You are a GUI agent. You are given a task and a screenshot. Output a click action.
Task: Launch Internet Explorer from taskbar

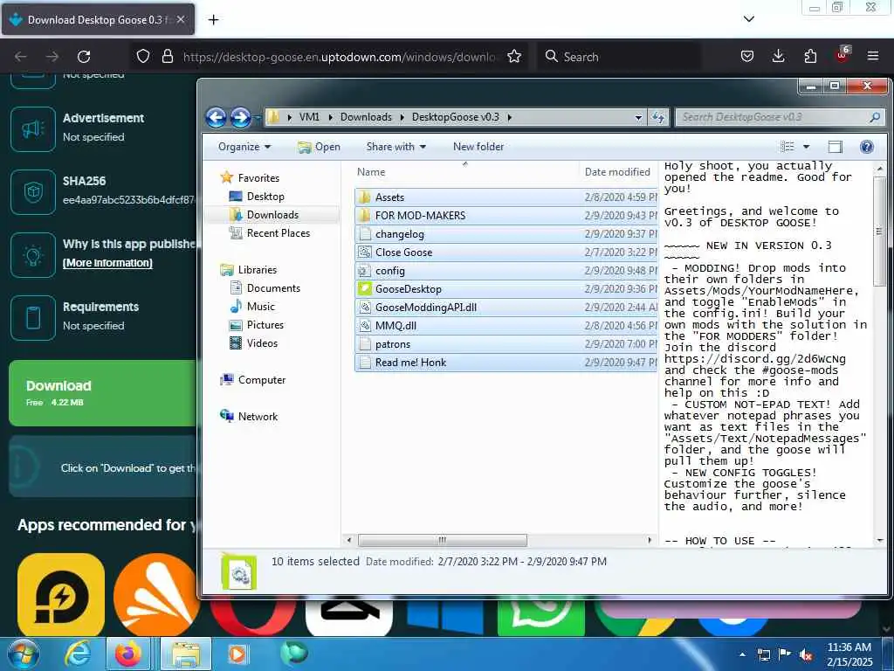(x=78, y=654)
